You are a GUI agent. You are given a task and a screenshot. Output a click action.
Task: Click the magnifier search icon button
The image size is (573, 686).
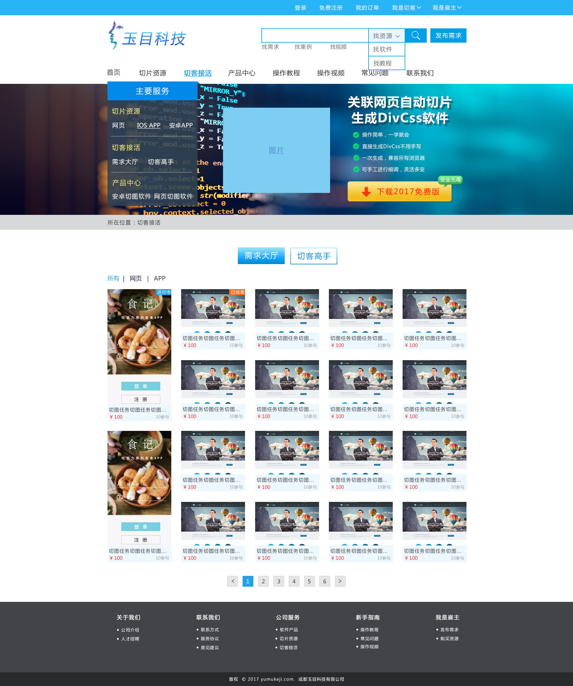point(415,35)
